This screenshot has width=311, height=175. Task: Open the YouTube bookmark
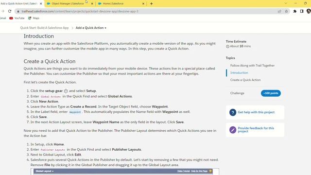point(17,18)
